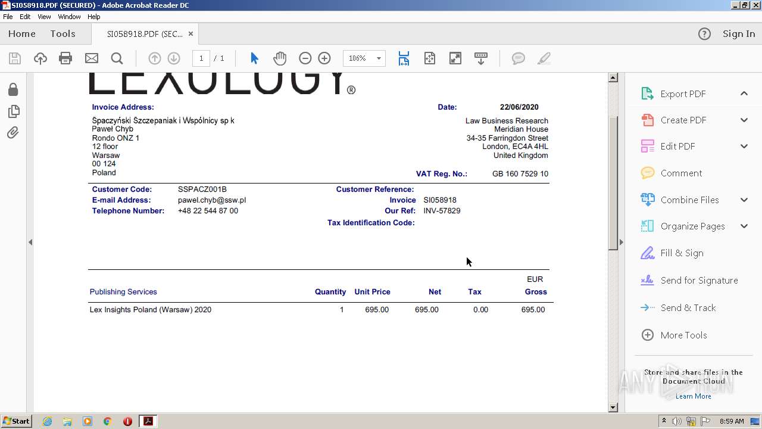
Task: Open the Comment tool
Action: 681,173
